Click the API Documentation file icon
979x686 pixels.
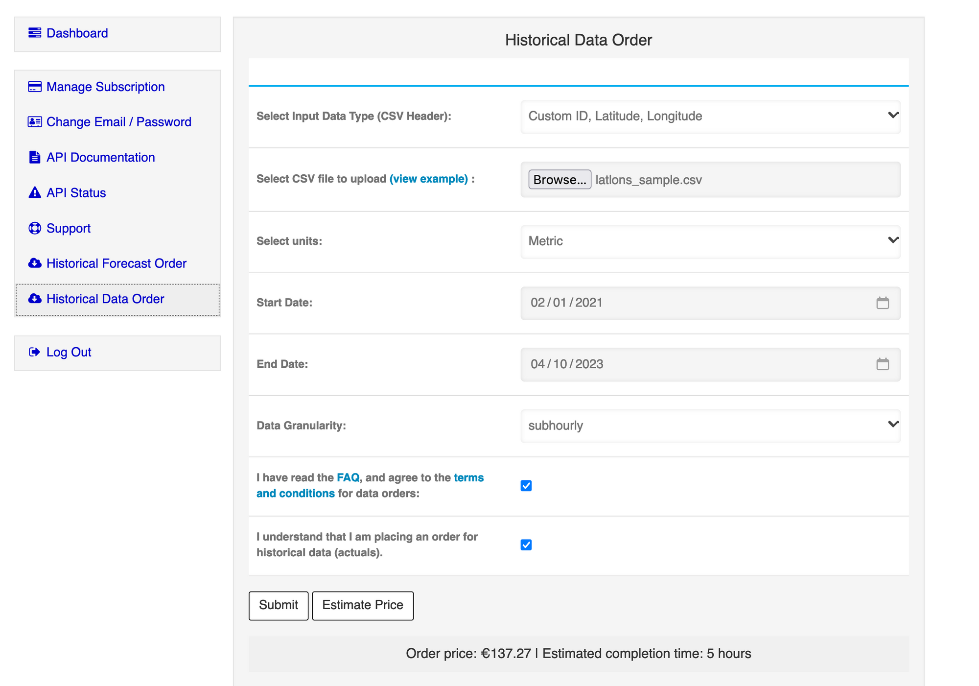pos(35,157)
